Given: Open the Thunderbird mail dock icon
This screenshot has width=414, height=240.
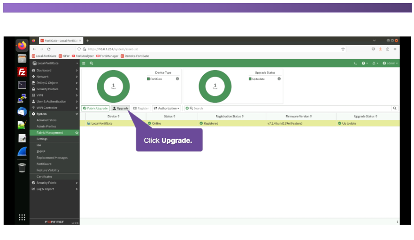Looking at the screenshot, I should pyautogui.click(x=22, y=112).
